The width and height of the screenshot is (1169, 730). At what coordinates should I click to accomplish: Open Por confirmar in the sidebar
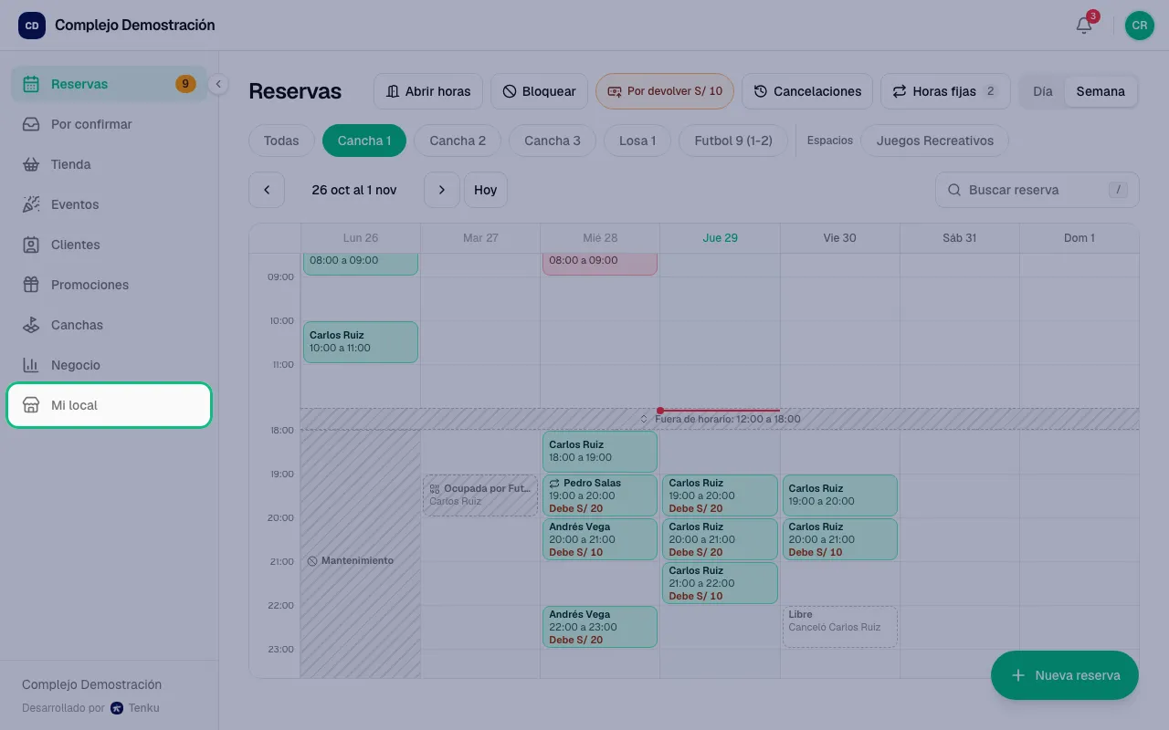109,124
